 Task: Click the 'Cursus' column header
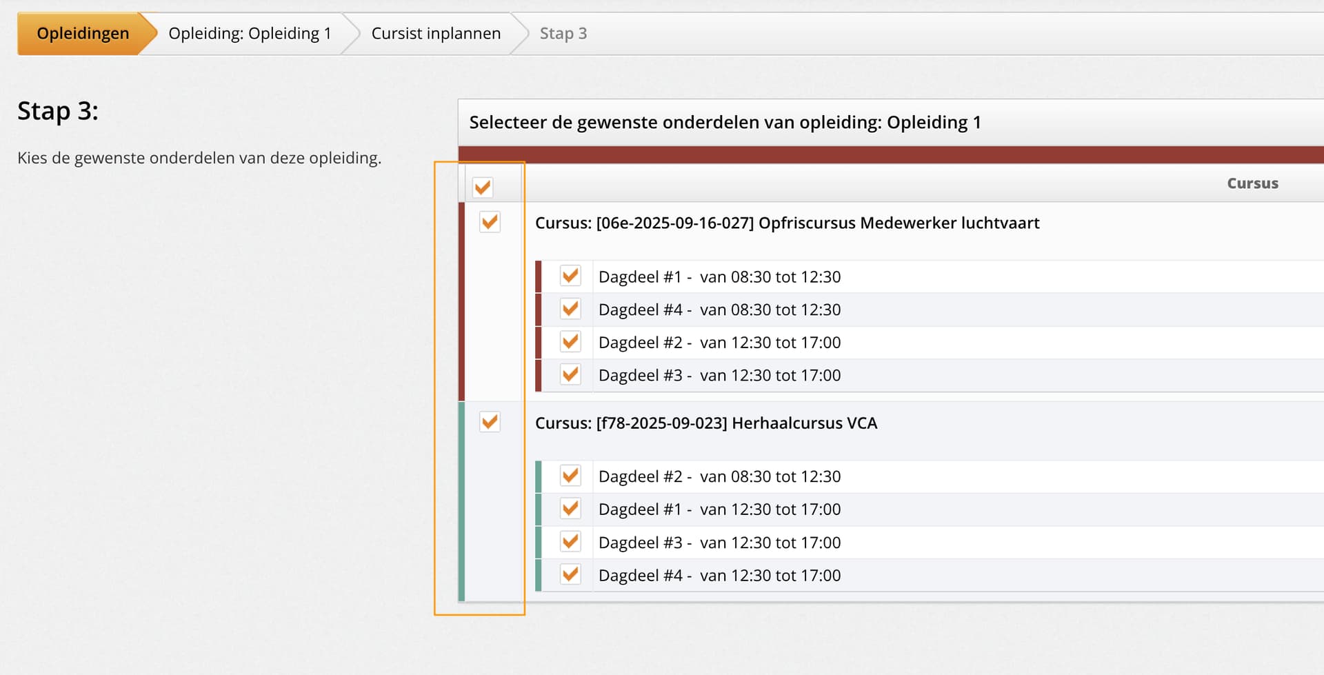click(x=1252, y=183)
